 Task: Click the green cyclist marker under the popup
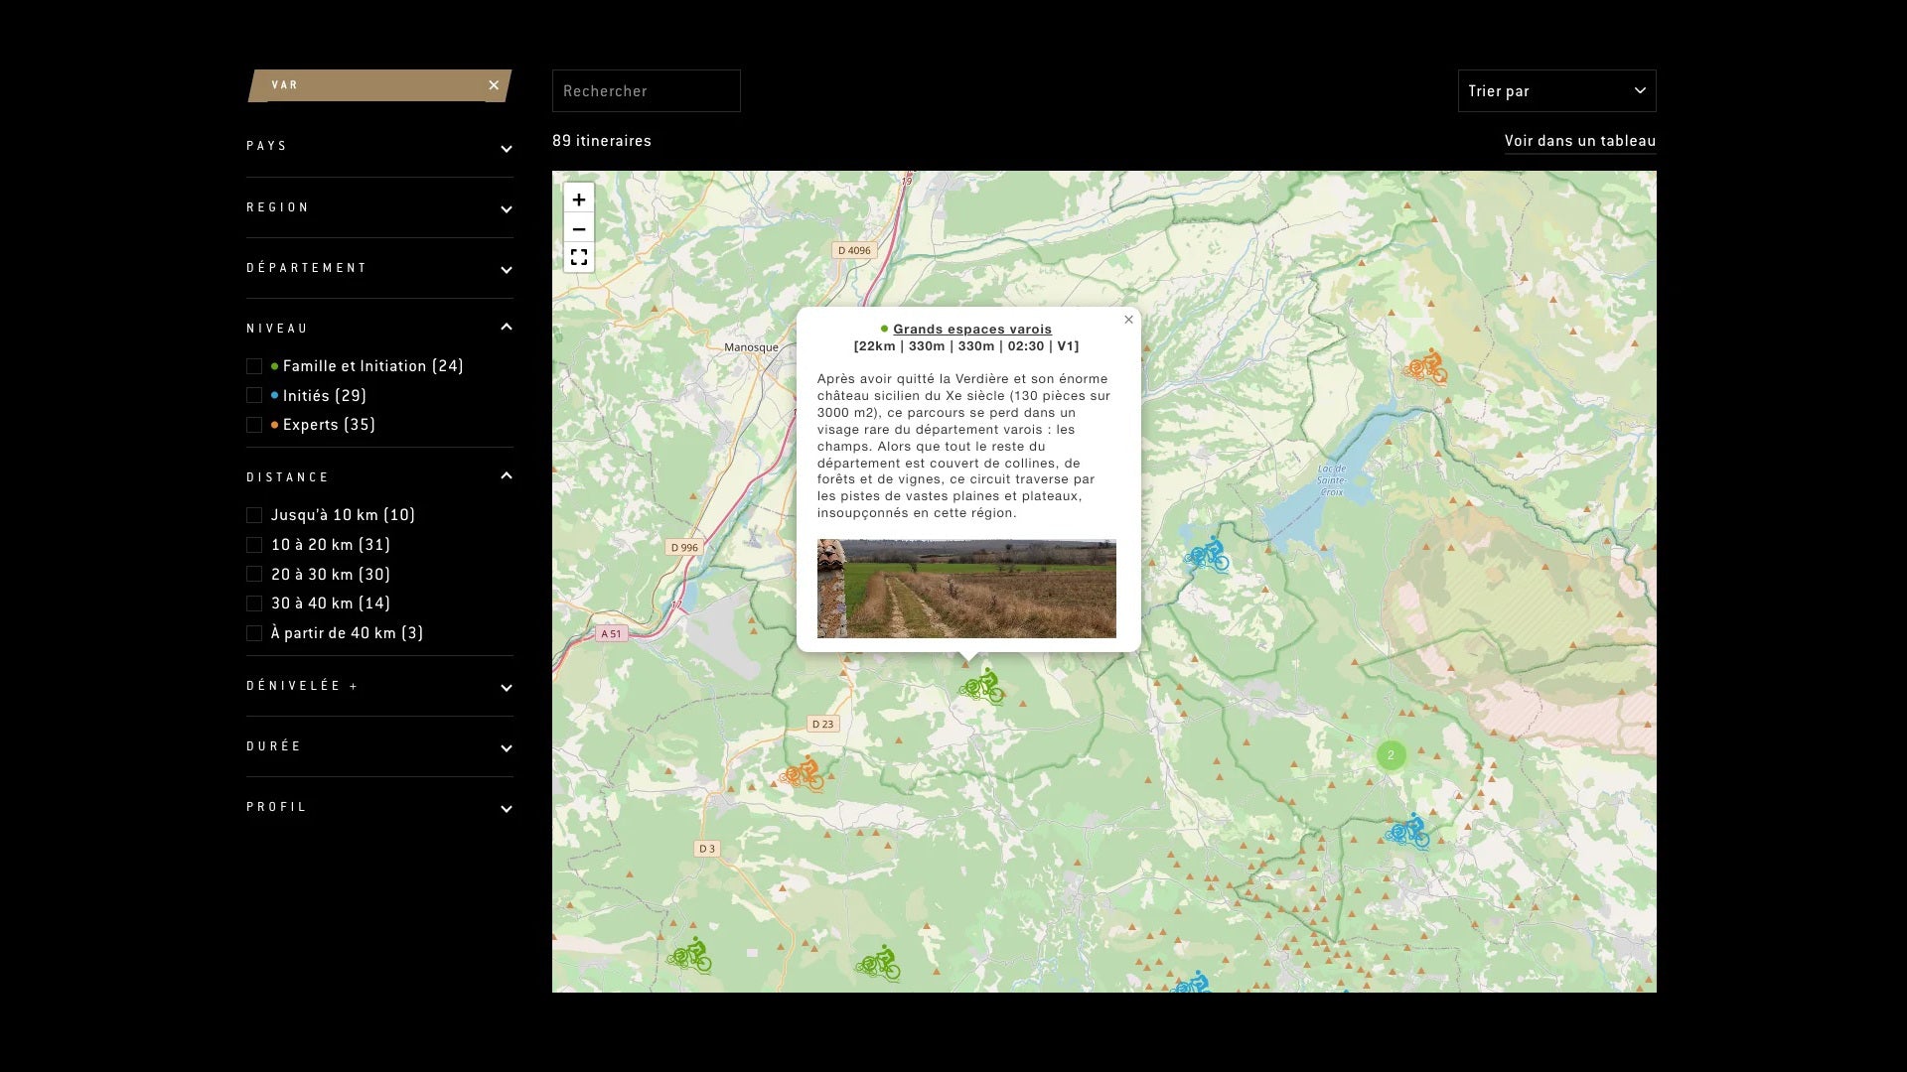pos(981,686)
